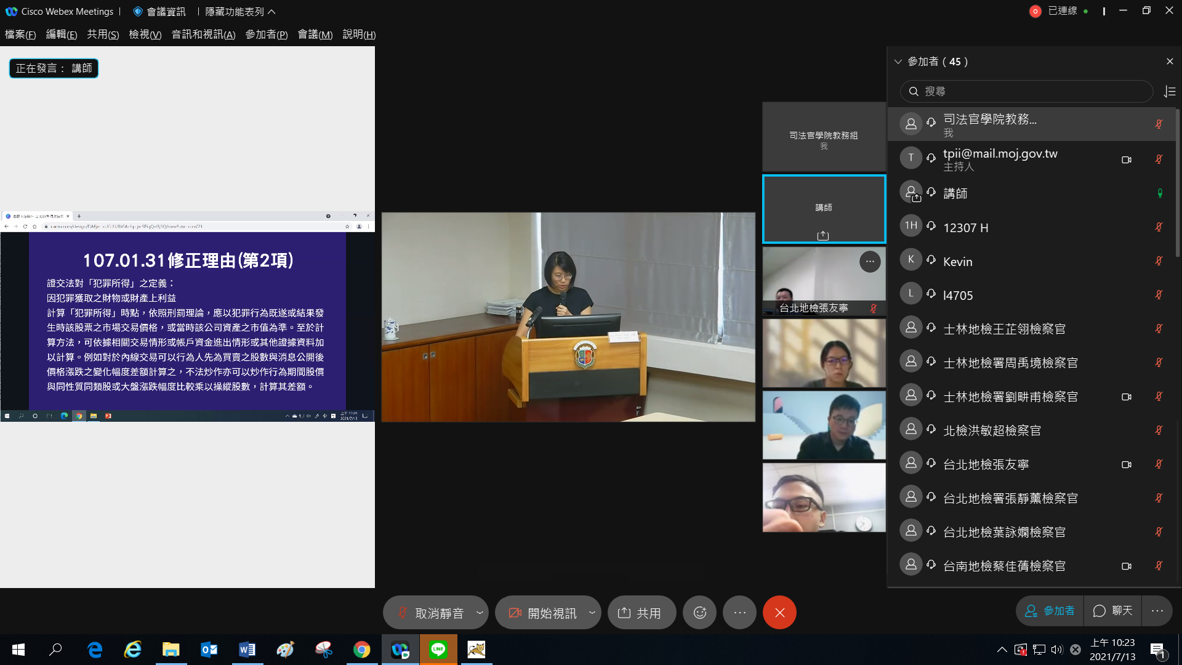Click camera icon for 台南地檢蔡佳蒨檢察官

click(1127, 566)
